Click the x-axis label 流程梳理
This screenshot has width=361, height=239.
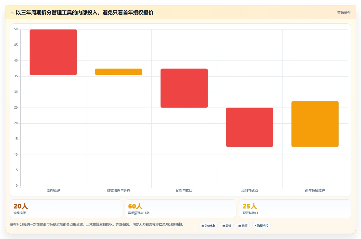point(53,190)
